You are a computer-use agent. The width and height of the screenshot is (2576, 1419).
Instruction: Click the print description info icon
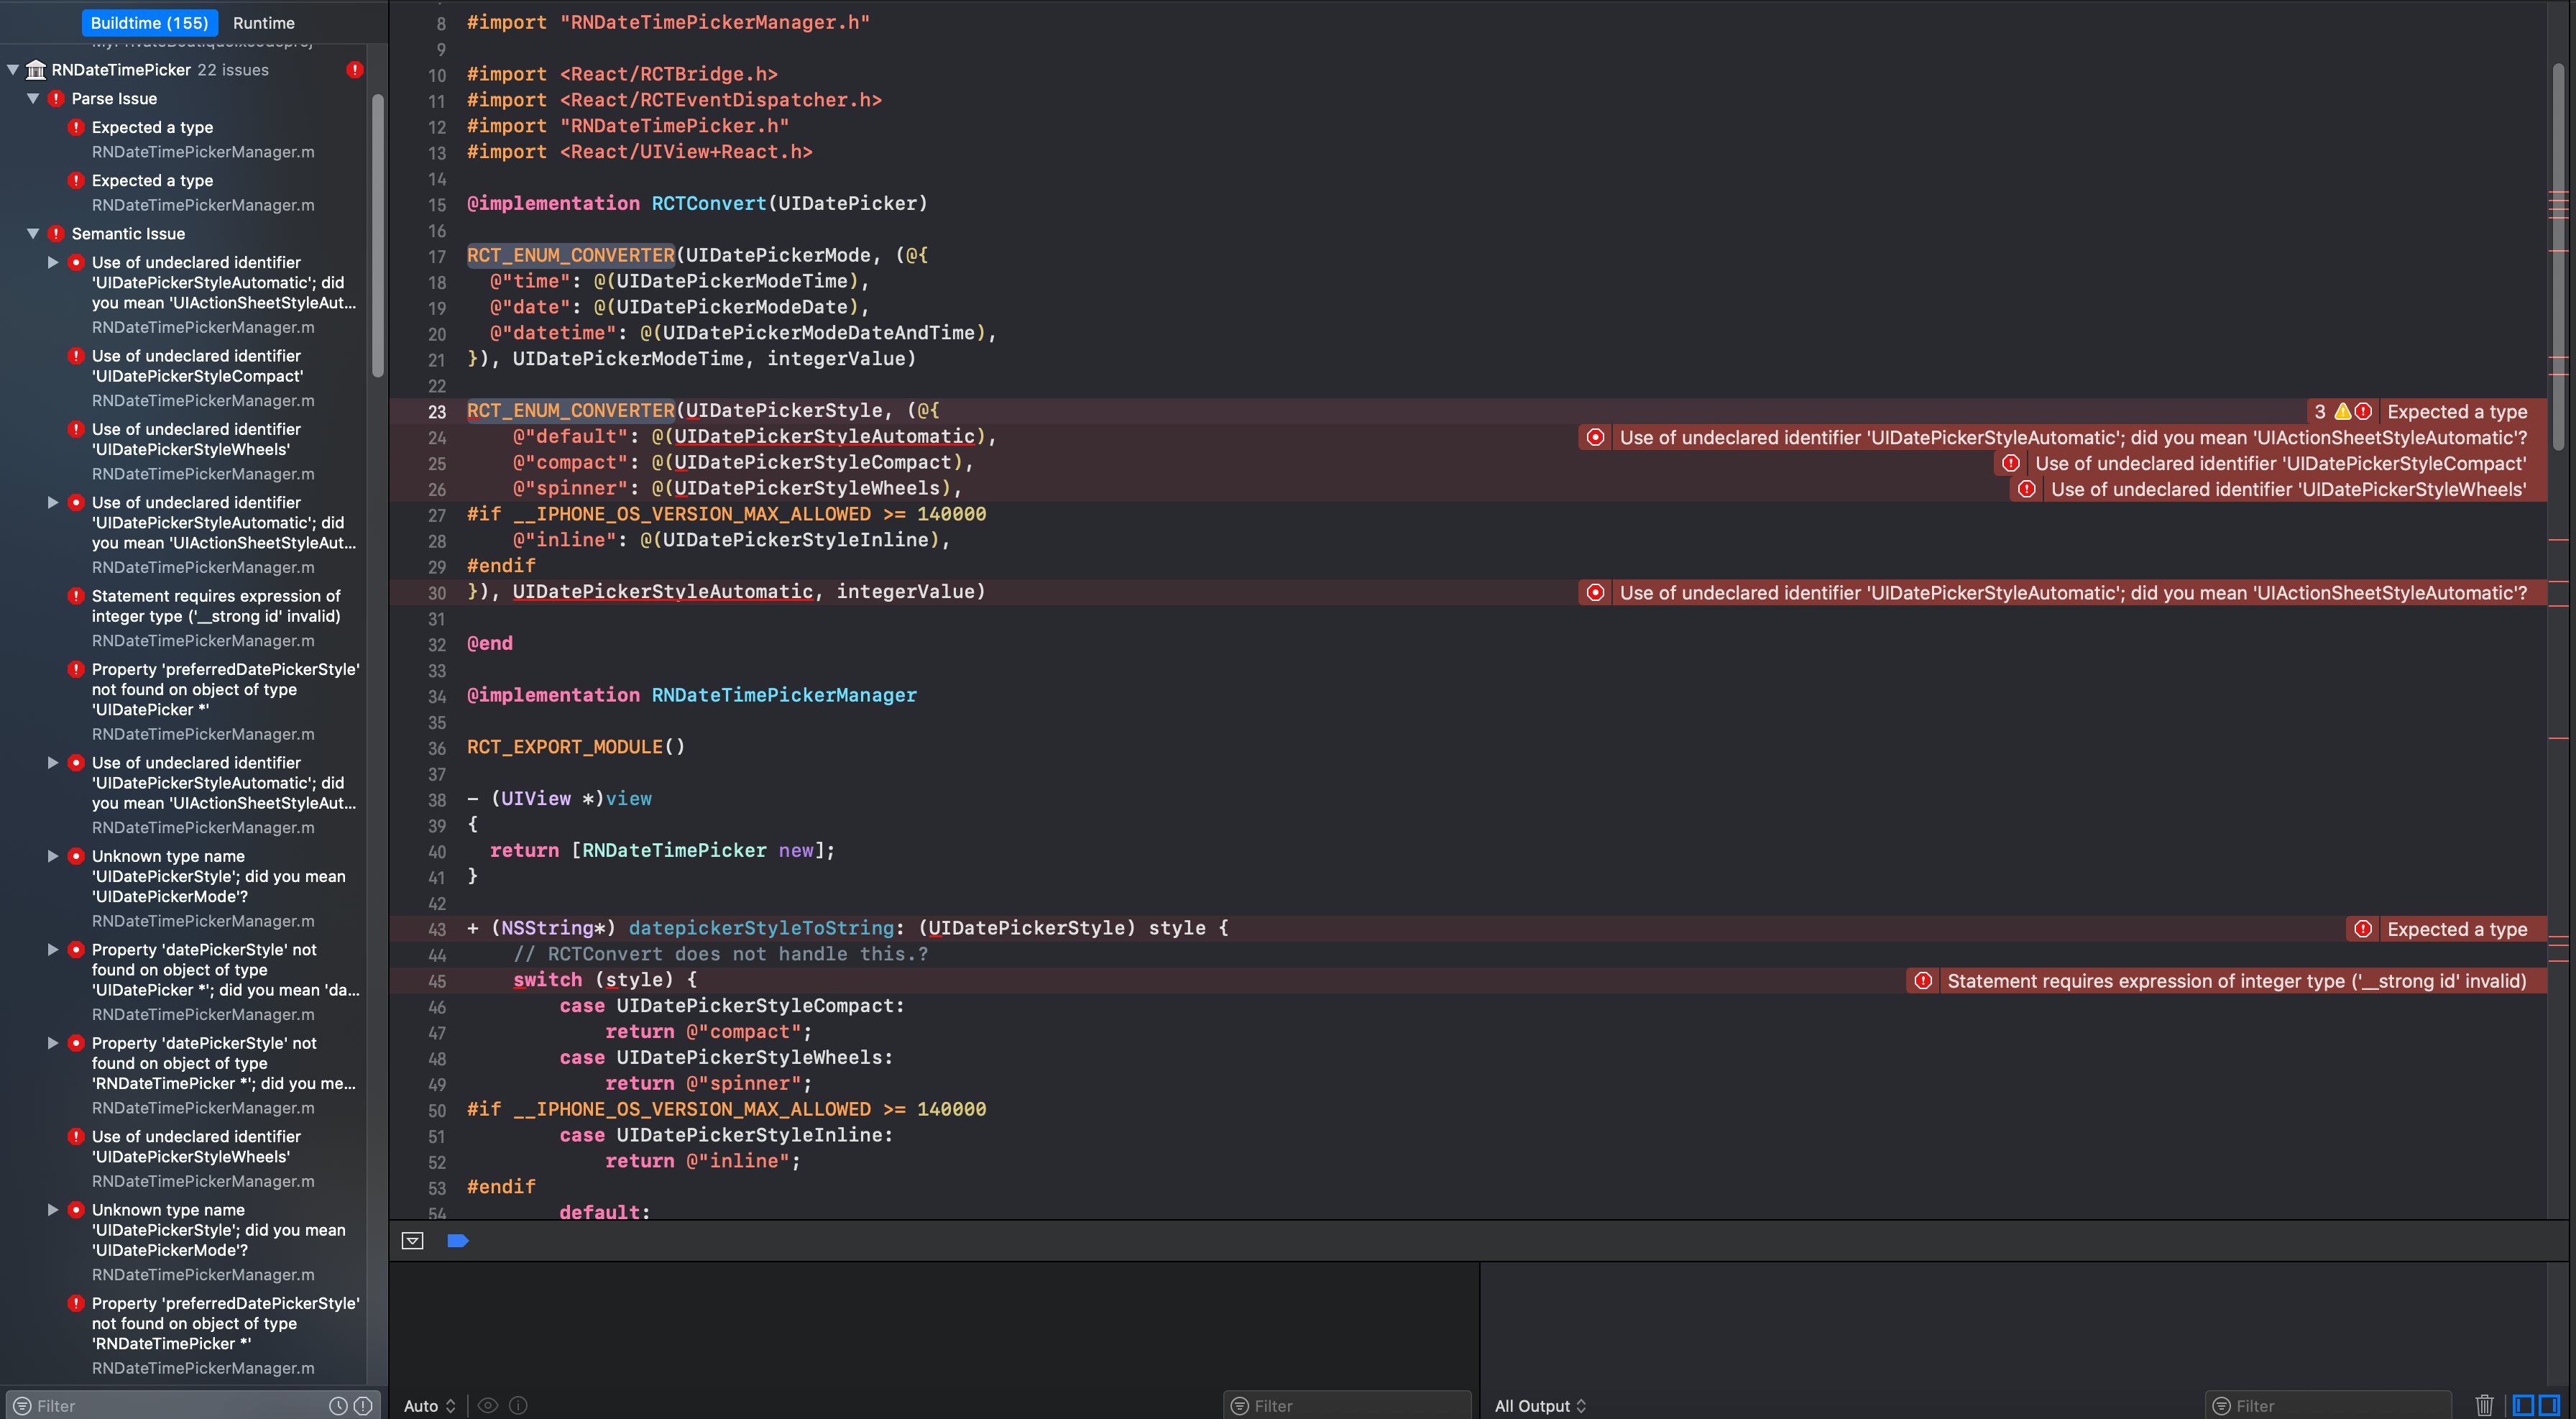coord(518,1406)
